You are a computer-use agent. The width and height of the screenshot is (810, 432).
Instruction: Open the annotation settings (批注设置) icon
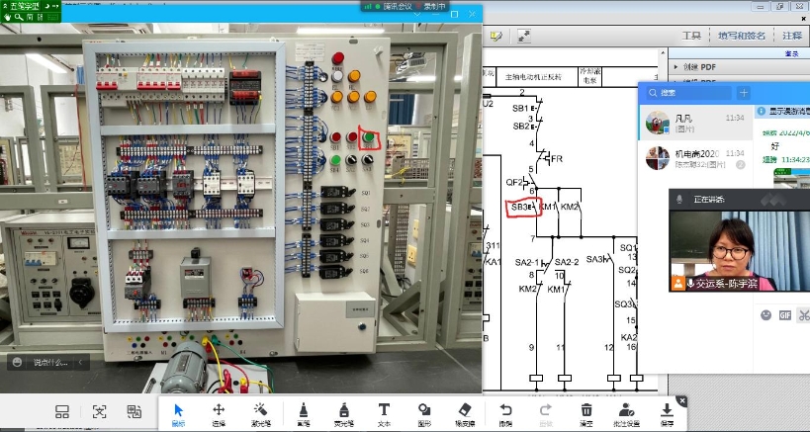pyautogui.click(x=627, y=413)
